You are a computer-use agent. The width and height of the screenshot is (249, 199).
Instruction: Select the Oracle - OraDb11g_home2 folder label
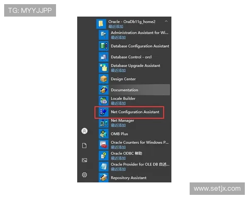[132, 22]
